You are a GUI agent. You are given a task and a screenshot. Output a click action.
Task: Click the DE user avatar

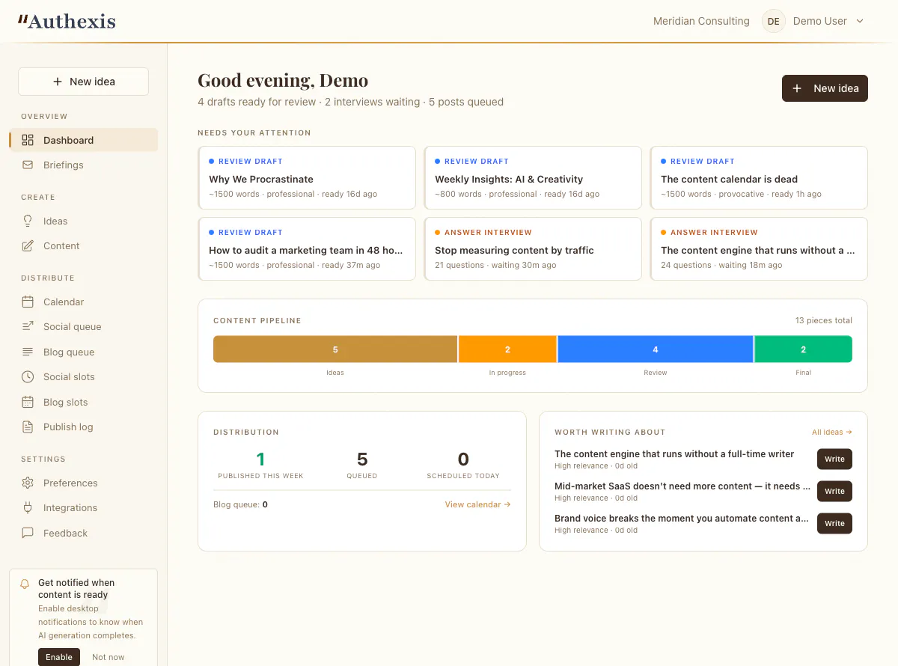773,21
